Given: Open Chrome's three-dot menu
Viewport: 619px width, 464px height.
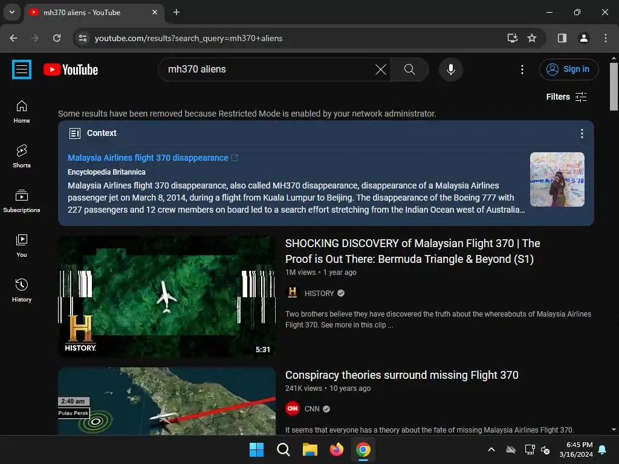Looking at the screenshot, I should [606, 38].
